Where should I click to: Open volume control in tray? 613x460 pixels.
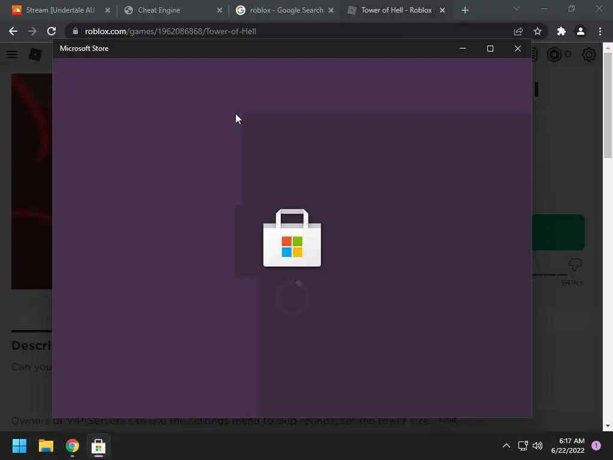click(538, 446)
